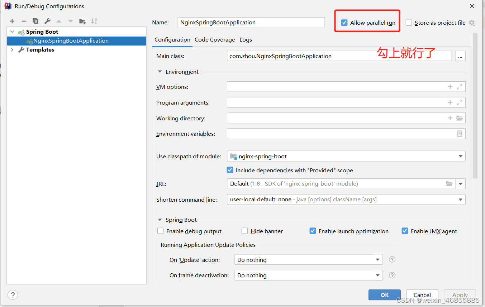Click the Main class text field
The height and width of the screenshot is (307, 485).
pyautogui.click(x=339, y=56)
